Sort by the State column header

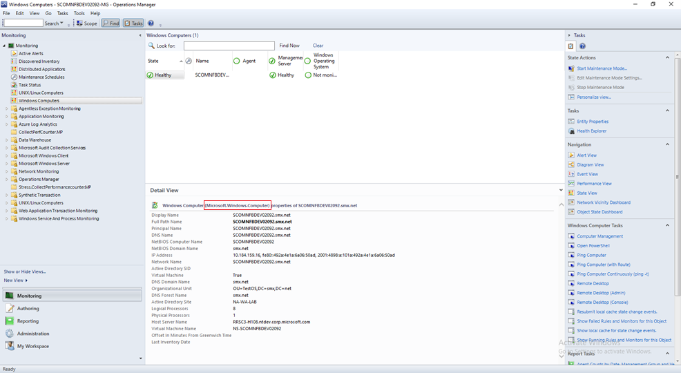coord(164,61)
